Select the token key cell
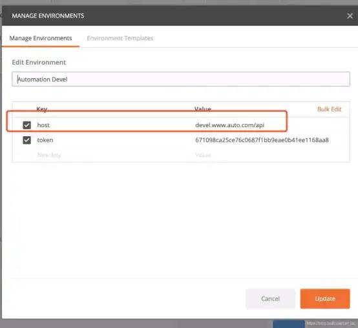Image resolution: width=358 pixels, height=328 pixels. 45,140
